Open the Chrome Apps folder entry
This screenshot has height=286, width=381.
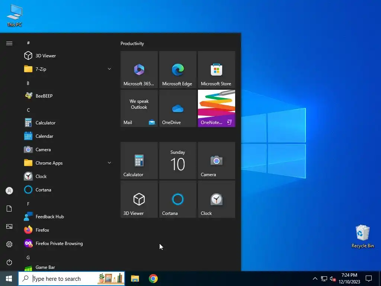pos(68,163)
